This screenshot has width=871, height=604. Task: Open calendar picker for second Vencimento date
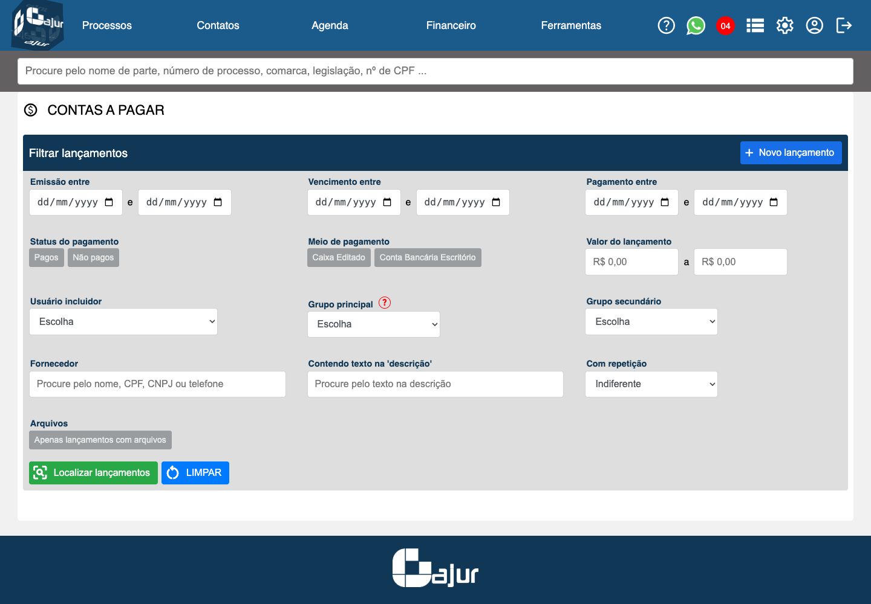(496, 202)
